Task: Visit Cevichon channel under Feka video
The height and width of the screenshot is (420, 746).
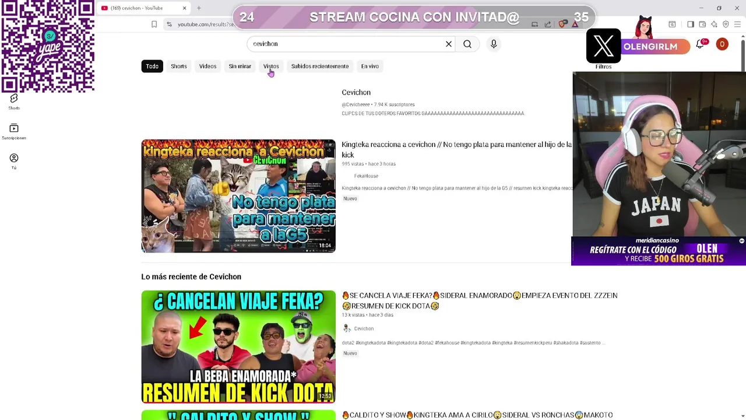Action: [364, 328]
